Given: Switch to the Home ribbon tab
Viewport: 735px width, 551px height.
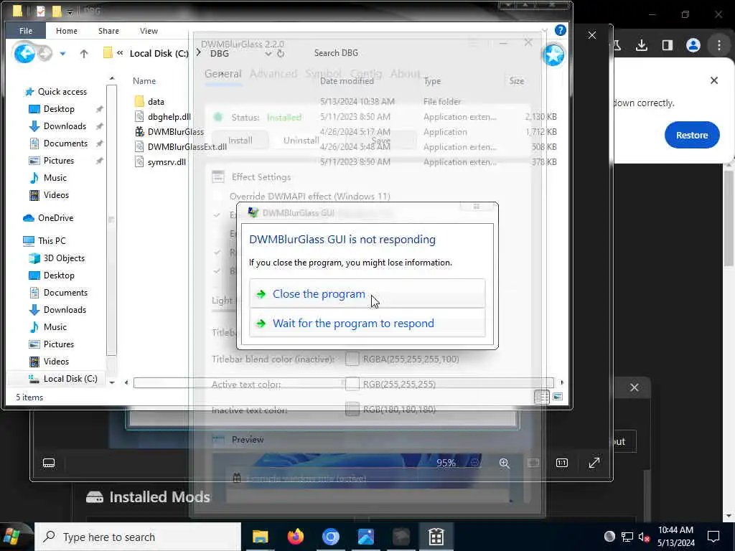Looking at the screenshot, I should [x=67, y=31].
